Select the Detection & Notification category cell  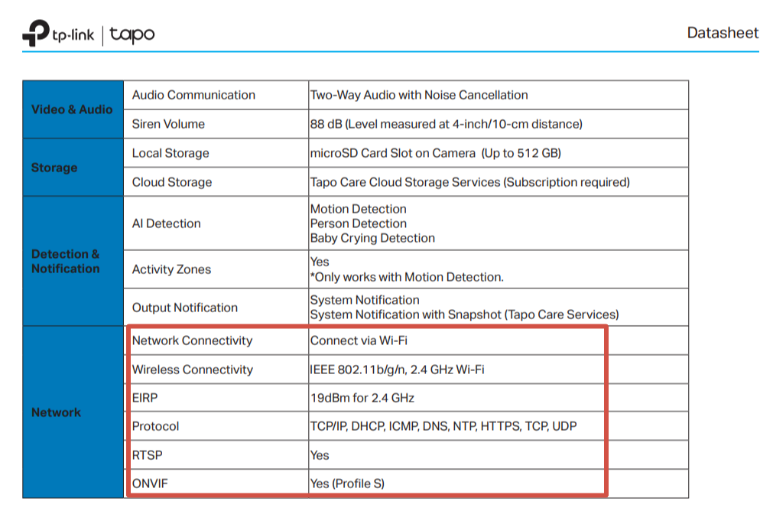click(x=73, y=261)
